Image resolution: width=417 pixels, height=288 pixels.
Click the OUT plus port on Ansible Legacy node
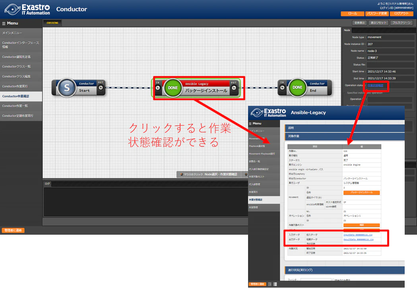point(234,88)
